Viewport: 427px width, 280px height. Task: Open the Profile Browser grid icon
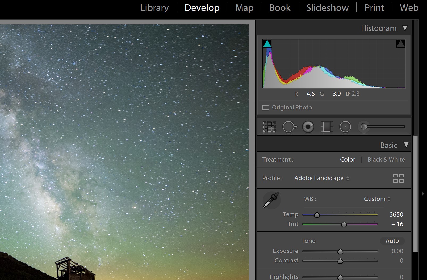tap(399, 178)
